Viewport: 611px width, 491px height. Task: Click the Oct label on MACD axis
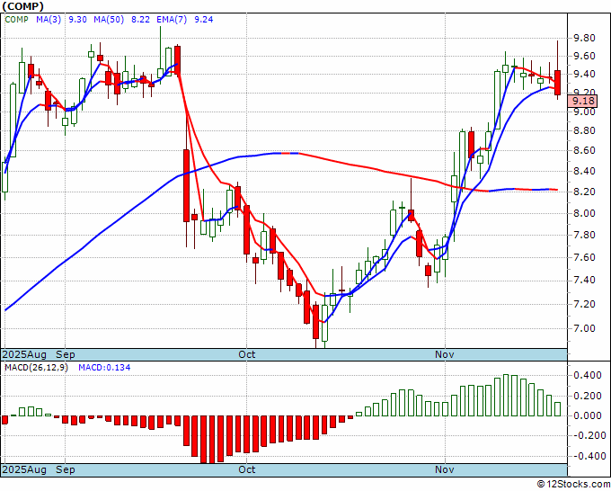point(247,469)
